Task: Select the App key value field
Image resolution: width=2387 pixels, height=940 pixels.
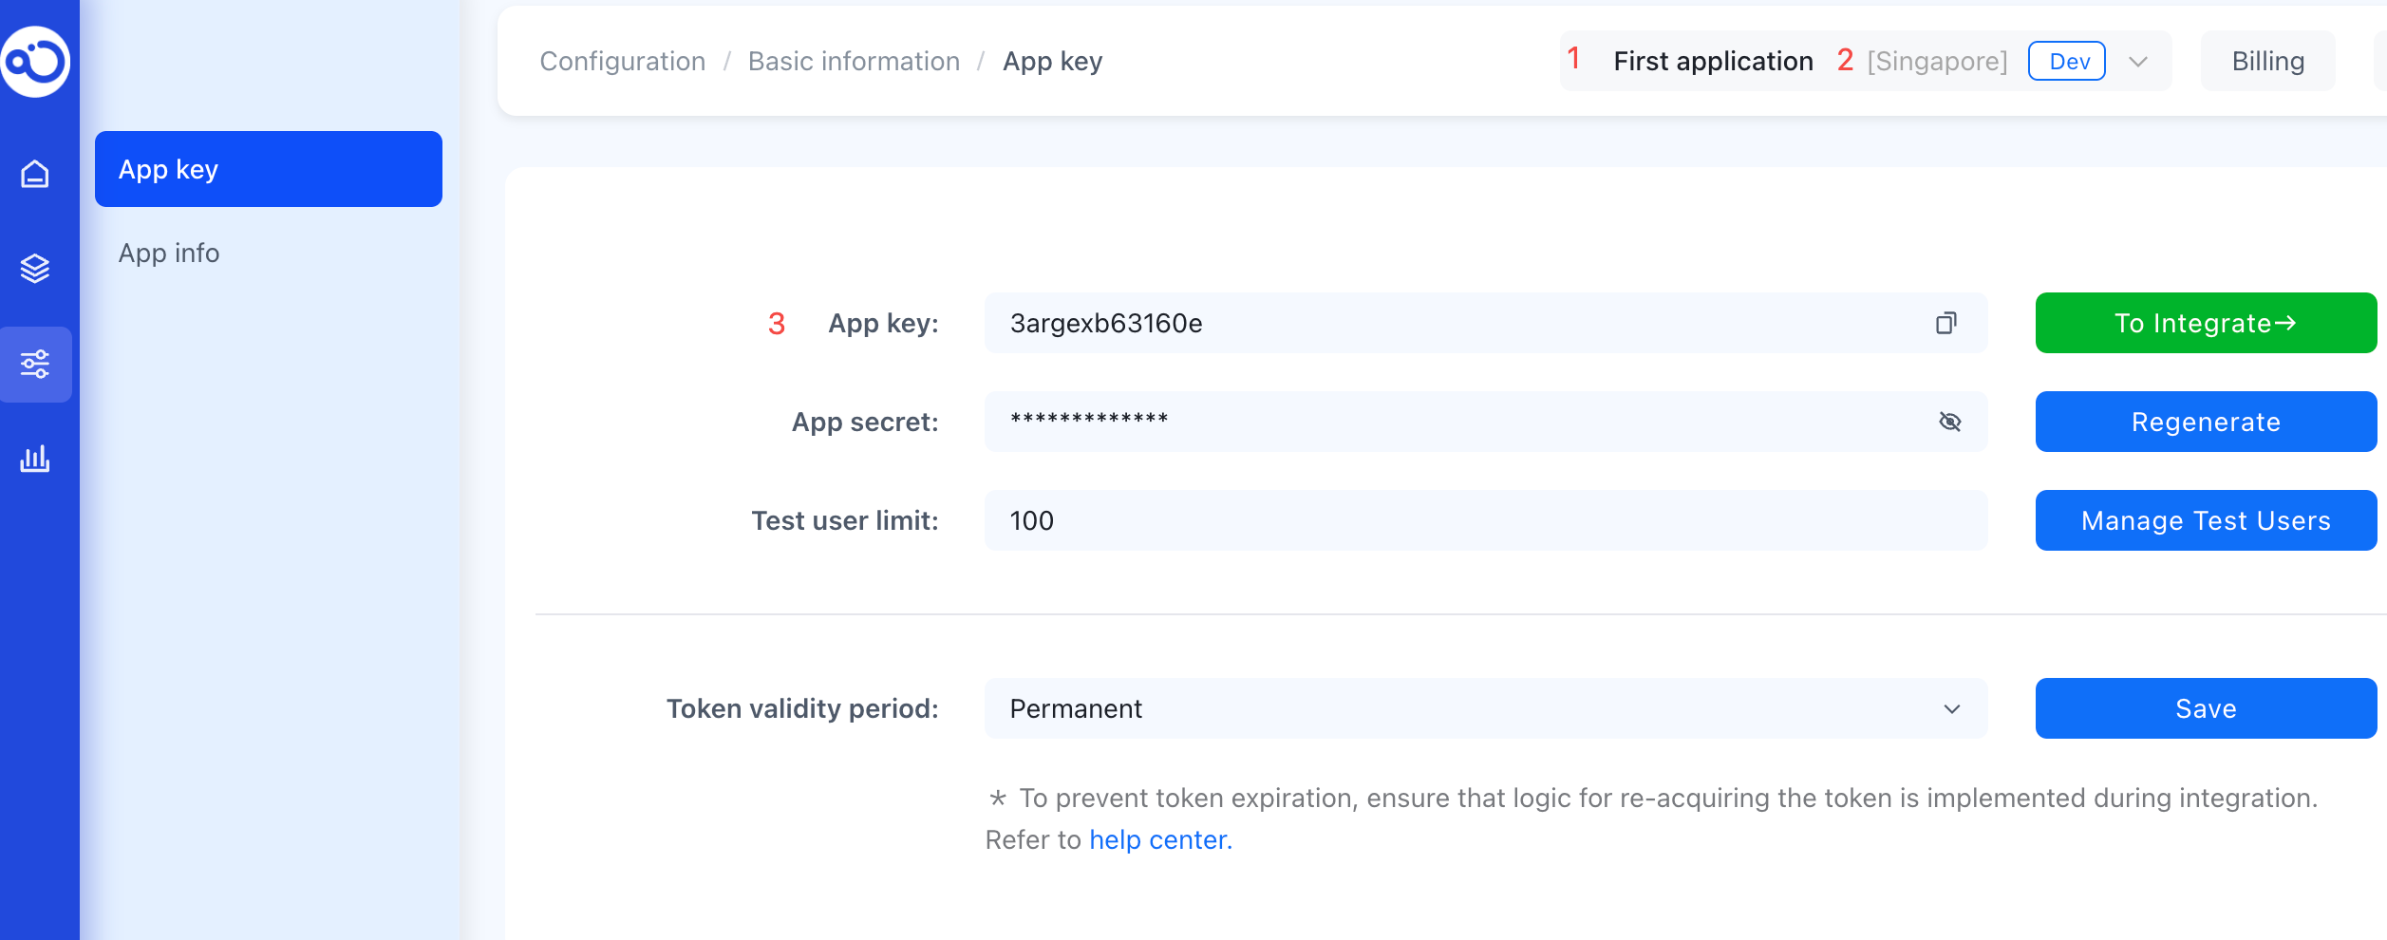Action: 1486,323
